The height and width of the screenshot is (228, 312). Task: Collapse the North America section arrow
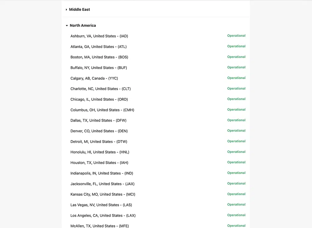[67, 26]
